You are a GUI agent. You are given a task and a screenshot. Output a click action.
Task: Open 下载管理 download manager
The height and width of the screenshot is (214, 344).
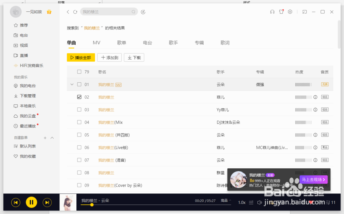[24, 96]
